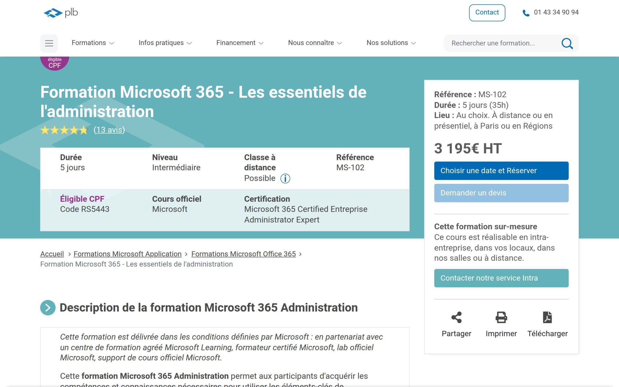Click the arrow circle beside Description heading
This screenshot has height=387, width=619.
(x=48, y=307)
